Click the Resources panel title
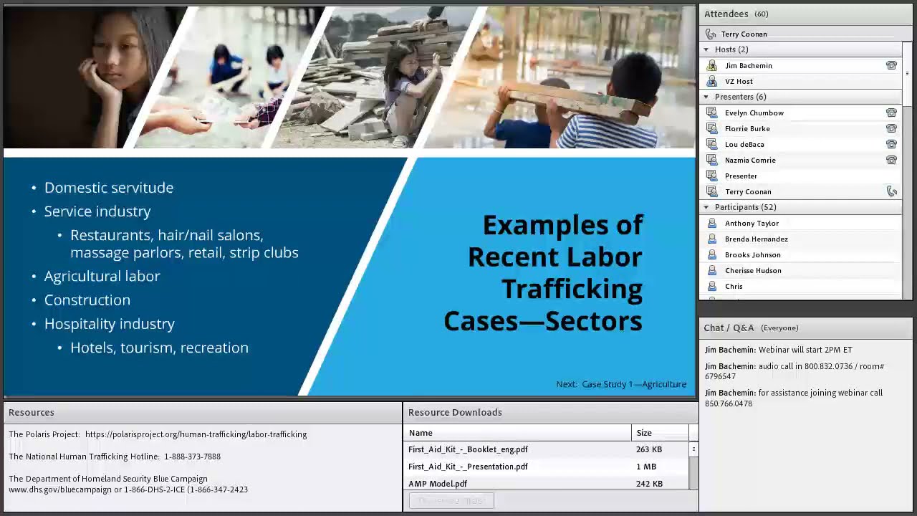 point(32,412)
